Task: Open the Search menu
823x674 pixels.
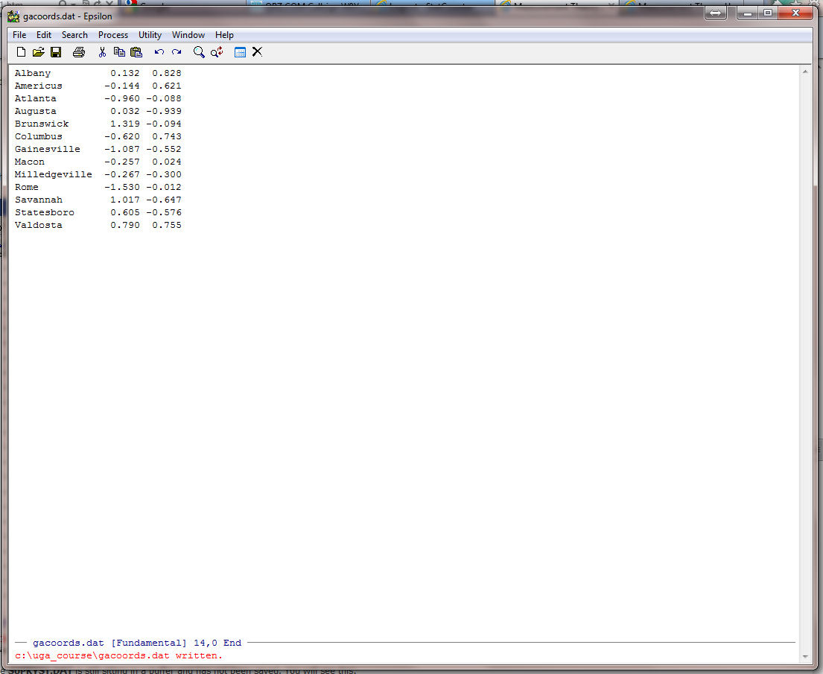Action: click(74, 35)
